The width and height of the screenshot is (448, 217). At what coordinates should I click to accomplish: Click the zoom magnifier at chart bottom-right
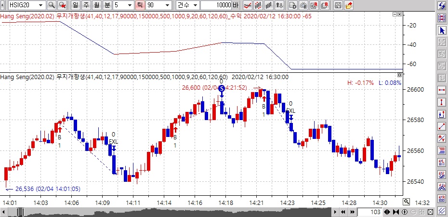(x=407, y=202)
